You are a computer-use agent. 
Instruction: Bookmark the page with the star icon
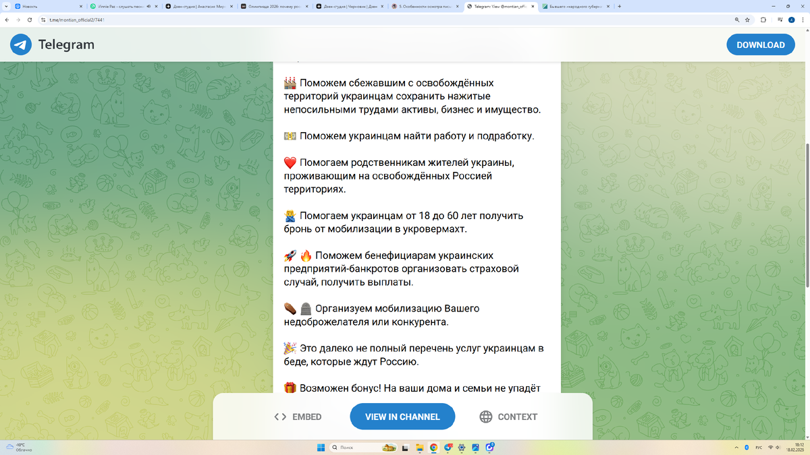pos(747,20)
